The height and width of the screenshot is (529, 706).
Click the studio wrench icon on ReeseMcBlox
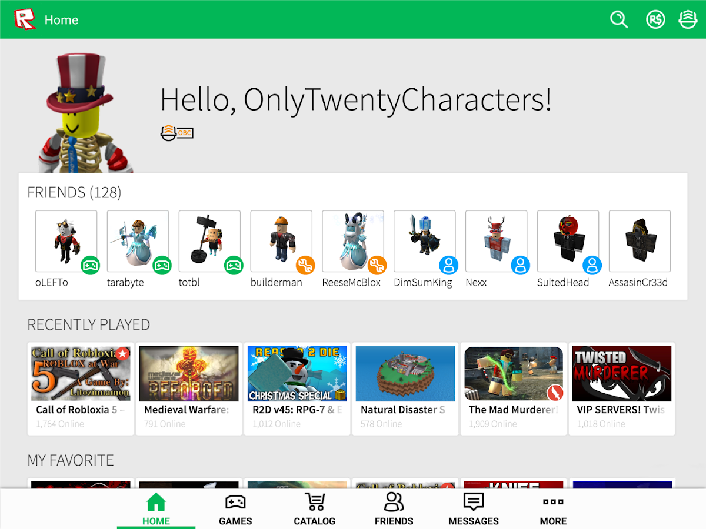[x=377, y=265]
